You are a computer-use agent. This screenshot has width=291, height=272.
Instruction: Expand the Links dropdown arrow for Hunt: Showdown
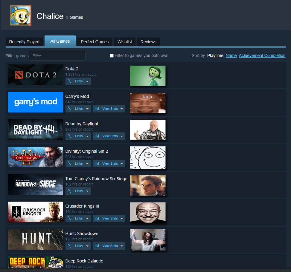tap(87, 246)
